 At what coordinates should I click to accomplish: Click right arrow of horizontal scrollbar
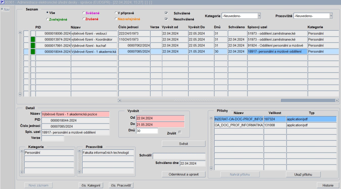337,100
